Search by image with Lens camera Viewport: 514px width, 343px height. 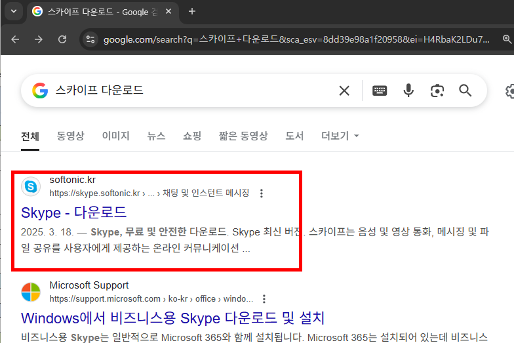pyautogui.click(x=437, y=91)
